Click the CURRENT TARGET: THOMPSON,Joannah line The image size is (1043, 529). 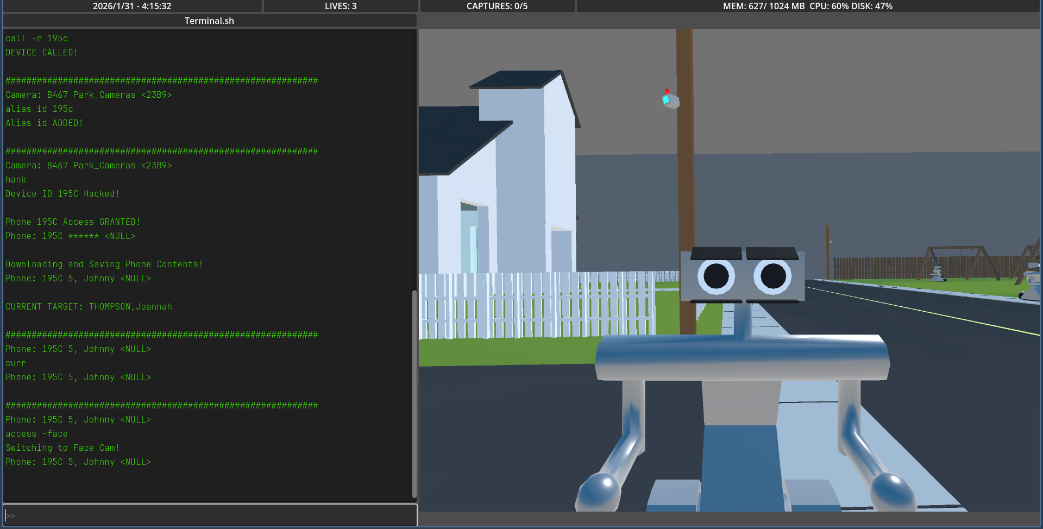(x=89, y=307)
